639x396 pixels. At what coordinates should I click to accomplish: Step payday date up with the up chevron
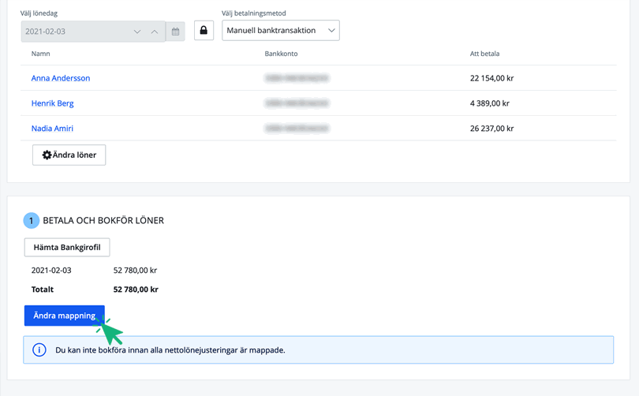(155, 32)
